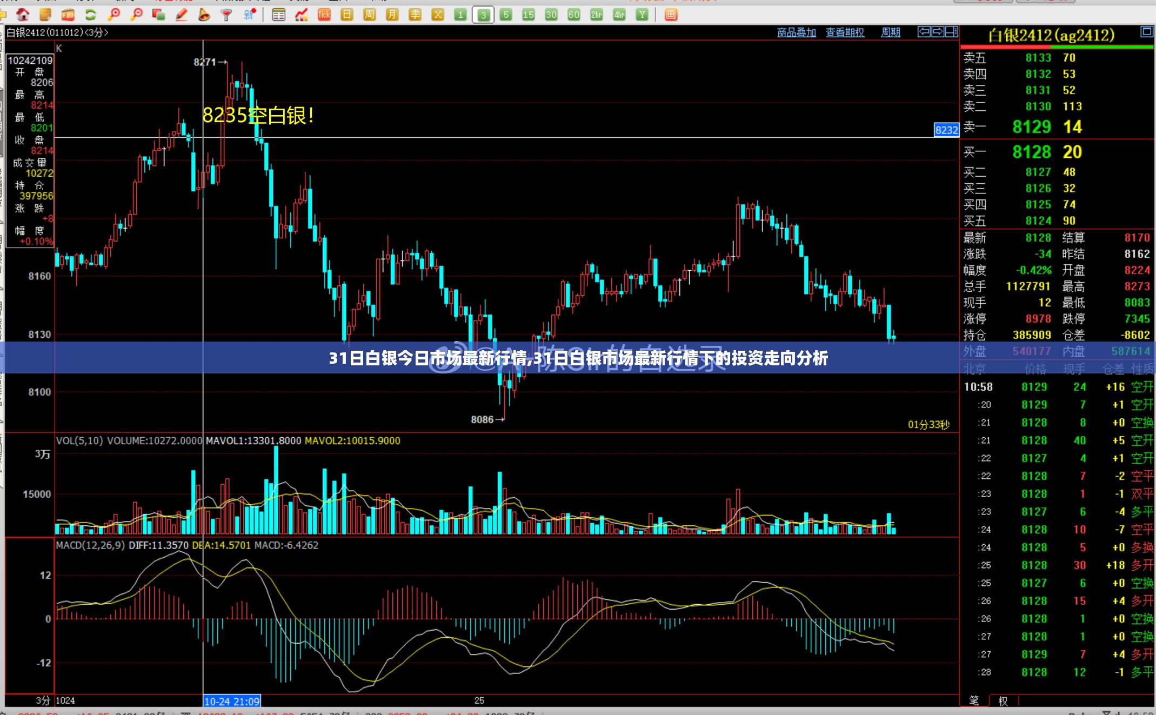Click the 白银2412(011012)<3分> chart title
This screenshot has height=715, width=1156.
point(57,32)
